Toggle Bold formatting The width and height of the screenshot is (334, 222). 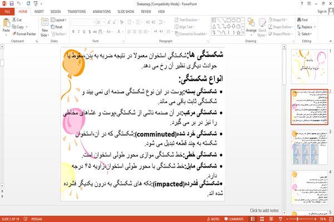[x=73, y=32]
